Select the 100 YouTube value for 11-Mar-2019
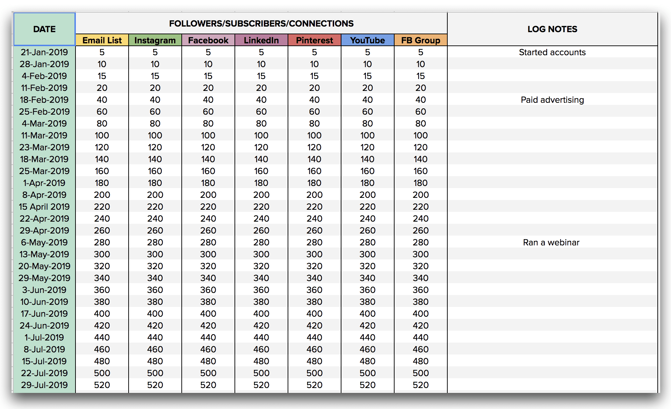 tap(367, 135)
